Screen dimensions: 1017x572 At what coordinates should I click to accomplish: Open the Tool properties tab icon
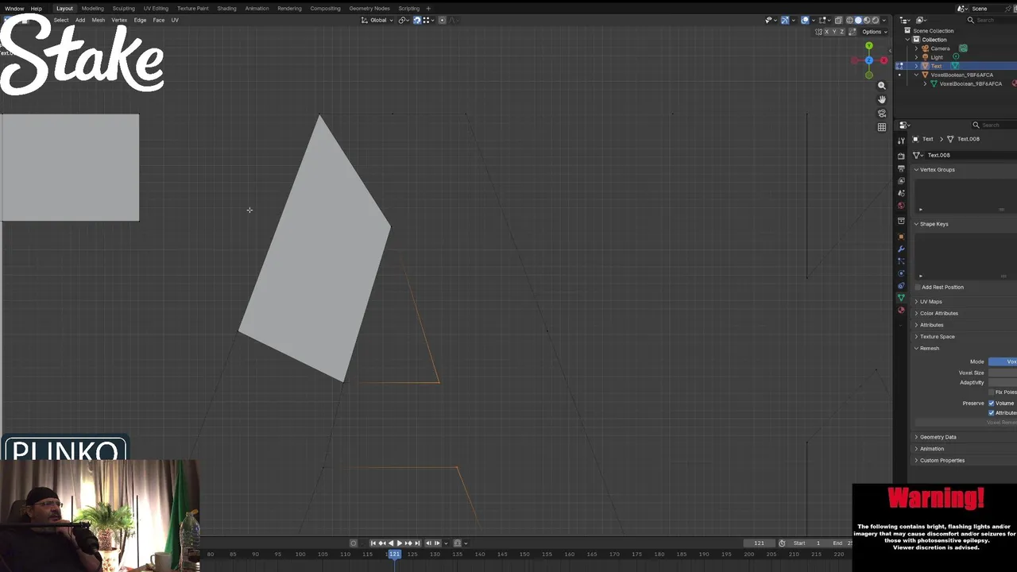(901, 141)
